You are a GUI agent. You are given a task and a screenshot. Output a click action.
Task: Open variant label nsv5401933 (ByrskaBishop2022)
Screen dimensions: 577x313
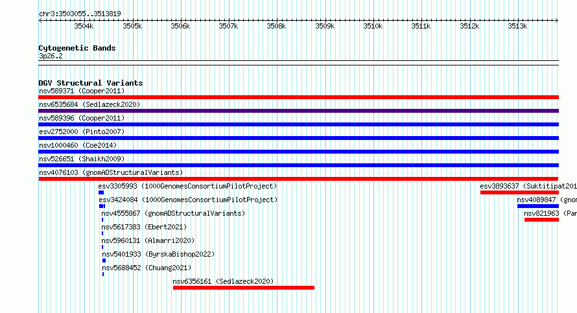click(x=158, y=254)
